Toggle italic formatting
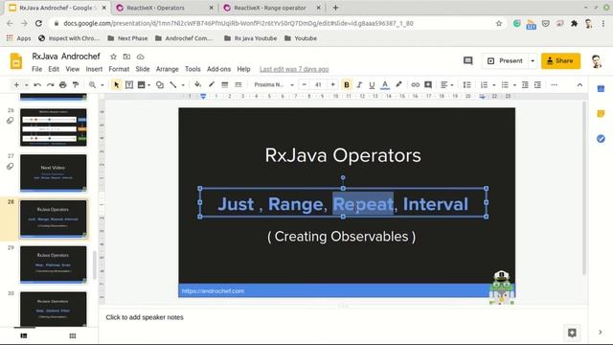The image size is (613, 345). coord(359,85)
